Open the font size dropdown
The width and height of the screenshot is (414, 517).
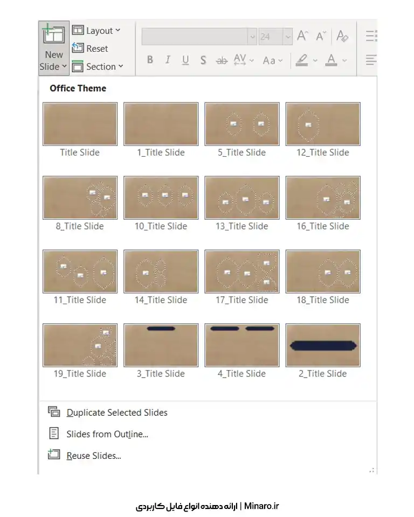[x=288, y=37]
